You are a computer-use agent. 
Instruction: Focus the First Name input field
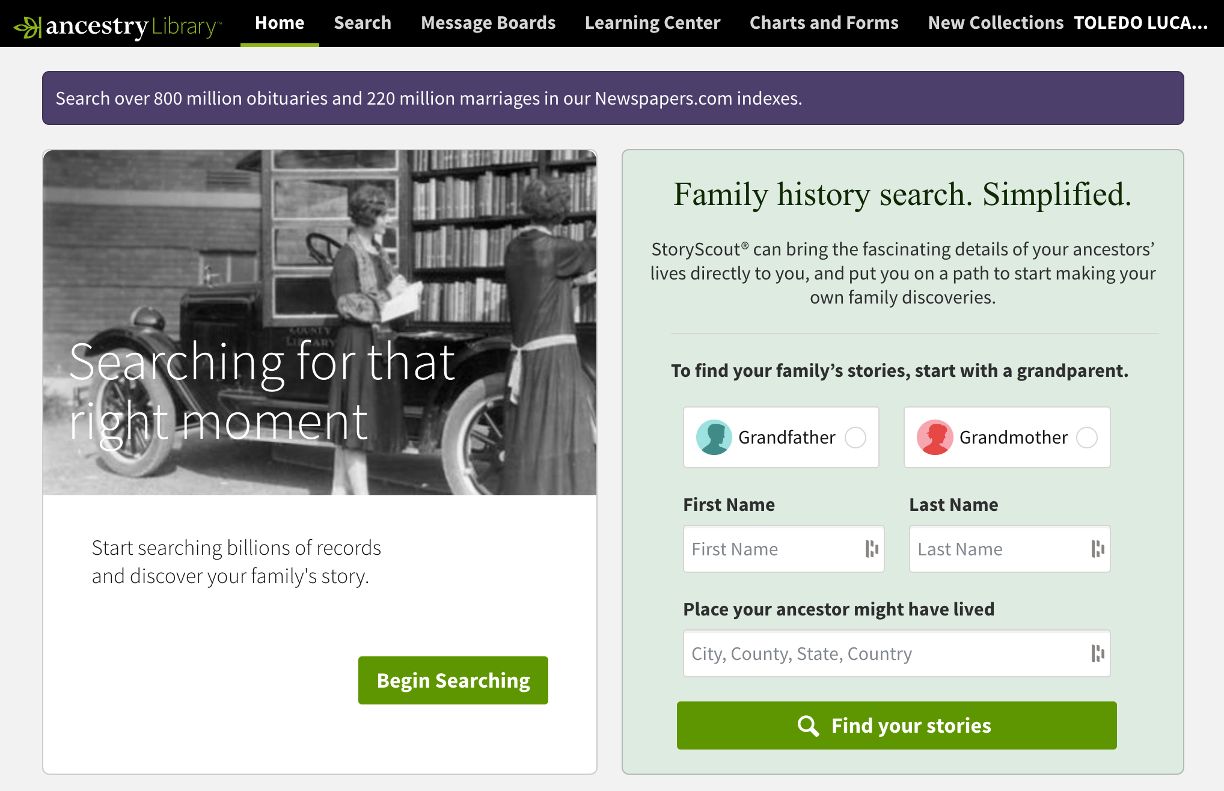click(783, 549)
